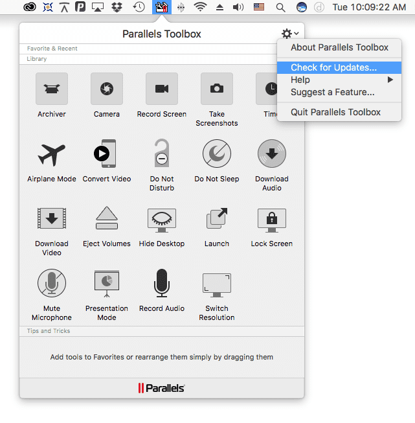Activate Airplane Mode tool
Viewport: 415px width, 423px height.
(52, 154)
